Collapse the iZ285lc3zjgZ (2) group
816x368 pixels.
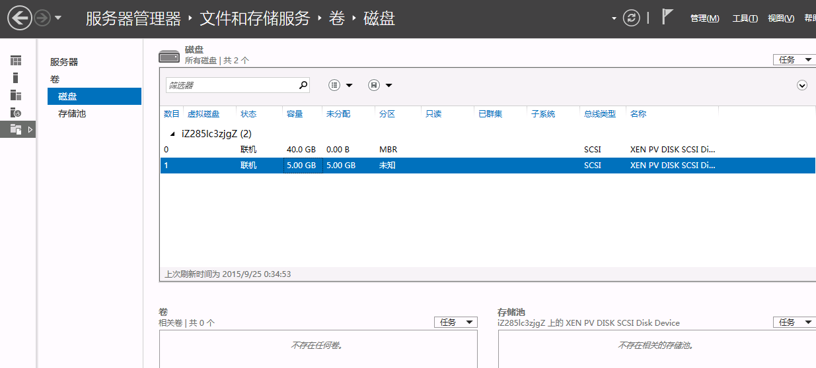click(x=172, y=134)
